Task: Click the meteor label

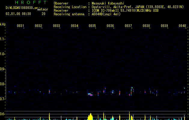Action: (x=43, y=9)
